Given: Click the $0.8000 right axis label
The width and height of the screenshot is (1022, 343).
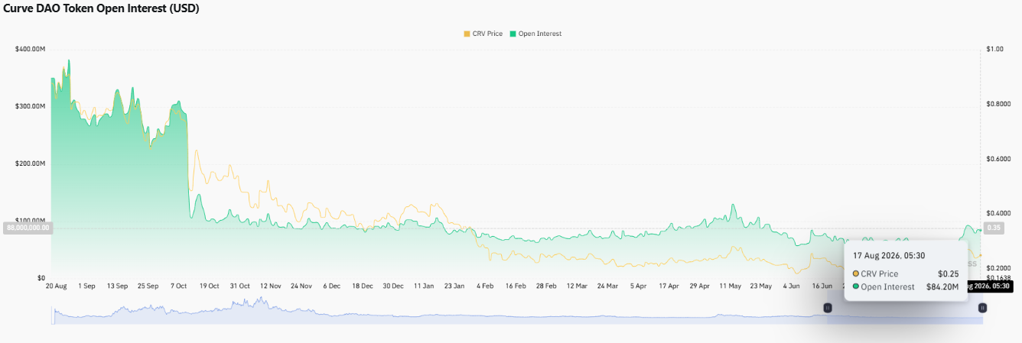Looking at the screenshot, I should point(998,103).
